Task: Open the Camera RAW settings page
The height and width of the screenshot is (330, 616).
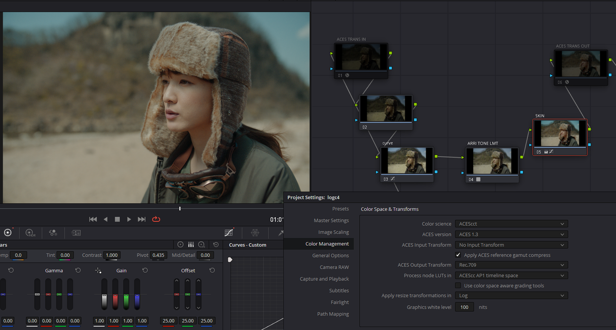Action: coord(334,267)
